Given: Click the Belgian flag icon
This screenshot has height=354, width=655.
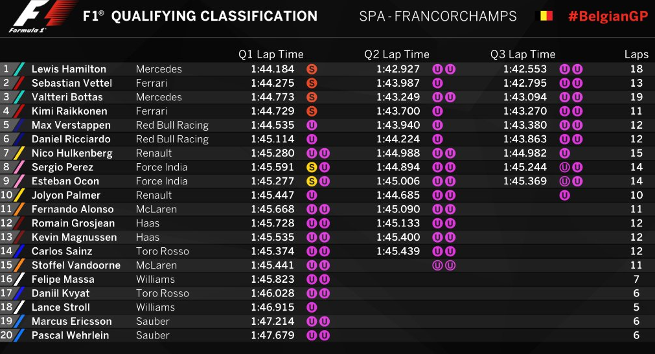Looking at the screenshot, I should click(544, 16).
